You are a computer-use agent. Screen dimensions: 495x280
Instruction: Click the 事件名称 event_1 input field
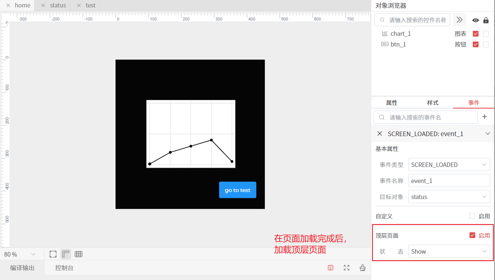tap(449, 180)
